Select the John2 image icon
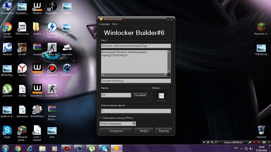This screenshot has width=271, height=152. tap(67, 8)
